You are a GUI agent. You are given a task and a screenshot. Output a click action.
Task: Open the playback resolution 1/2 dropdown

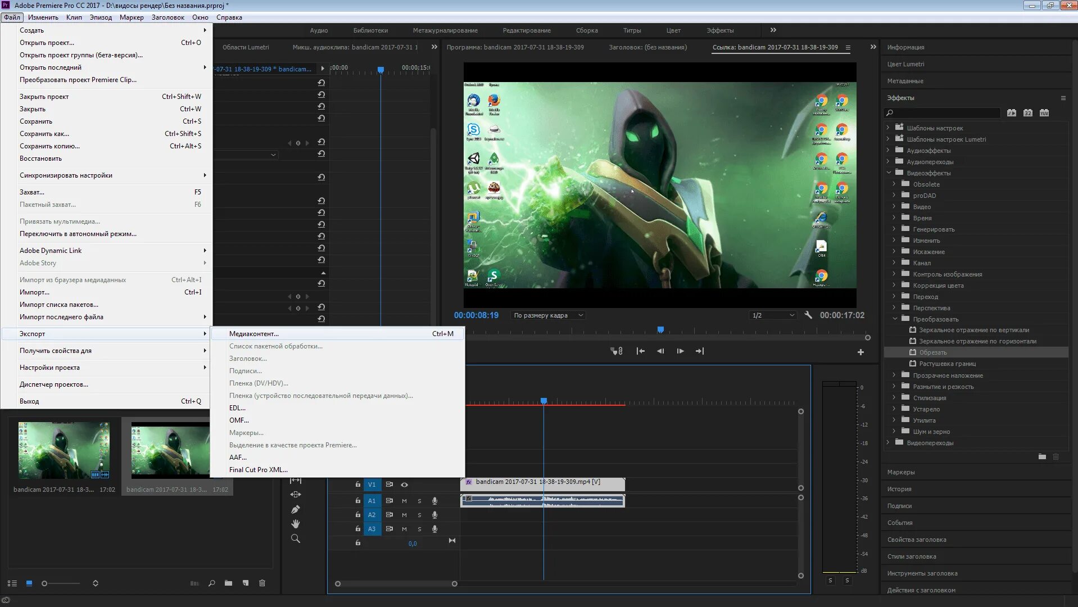[x=773, y=315]
